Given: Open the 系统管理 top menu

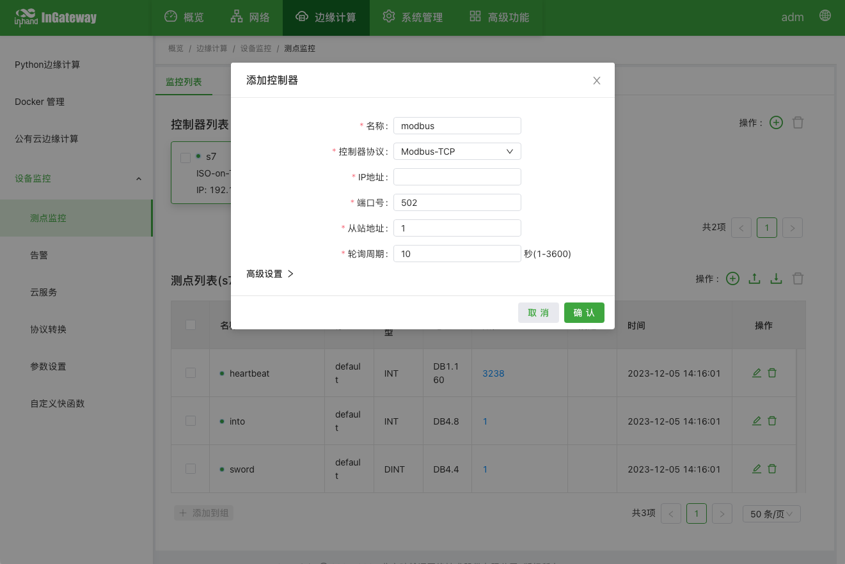Looking at the screenshot, I should click(413, 17).
